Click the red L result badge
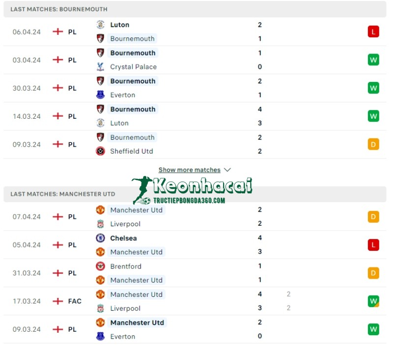The image size is (393, 345). tap(373, 31)
